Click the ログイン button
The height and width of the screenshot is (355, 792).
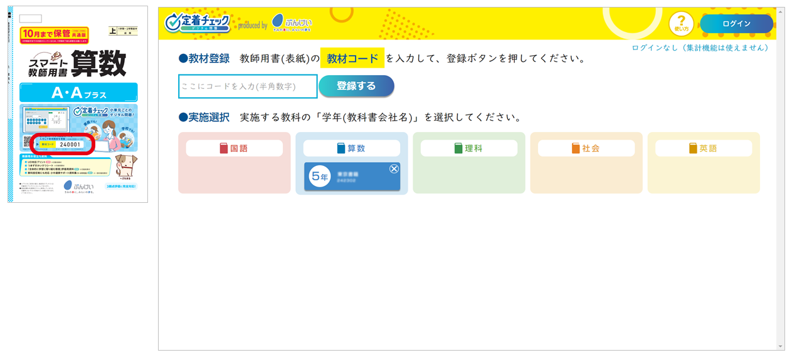[736, 24]
